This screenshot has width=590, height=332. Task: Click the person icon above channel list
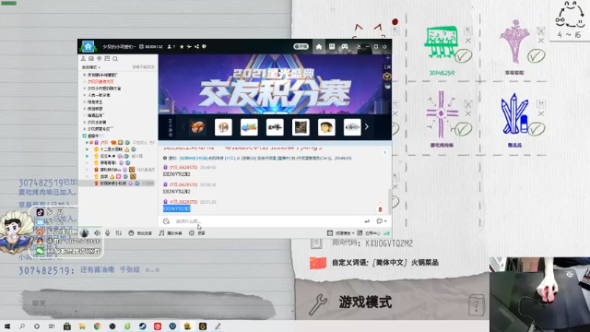point(83,59)
